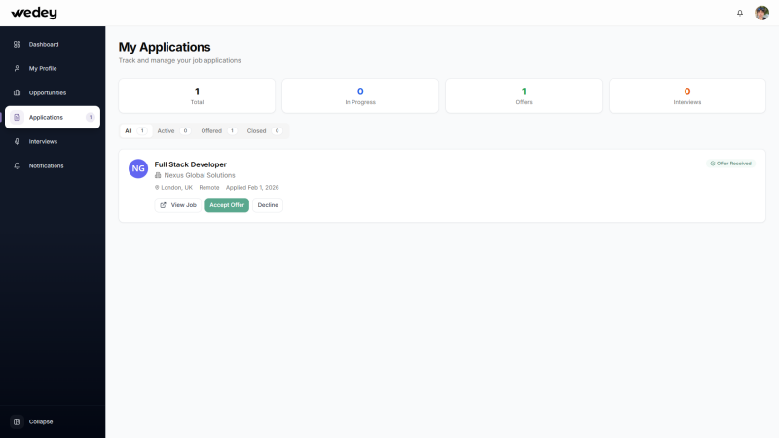Decline the Full Stack Developer offer

[x=268, y=205]
